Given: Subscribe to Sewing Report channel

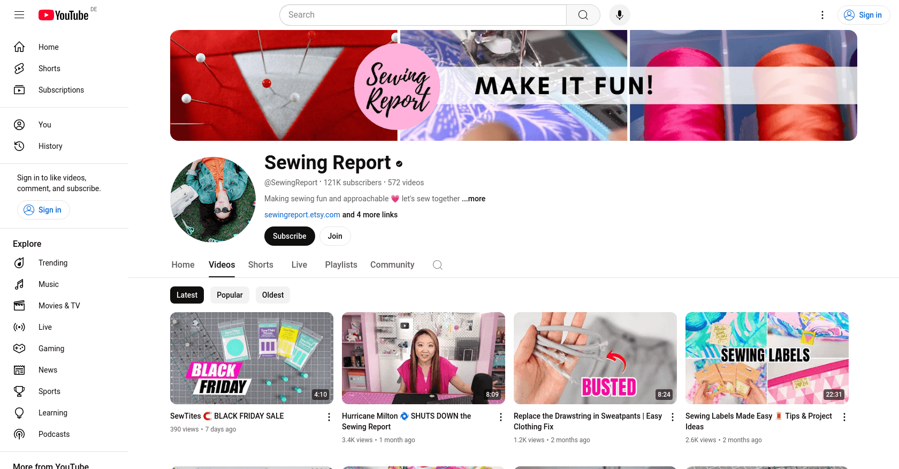Looking at the screenshot, I should 289,236.
